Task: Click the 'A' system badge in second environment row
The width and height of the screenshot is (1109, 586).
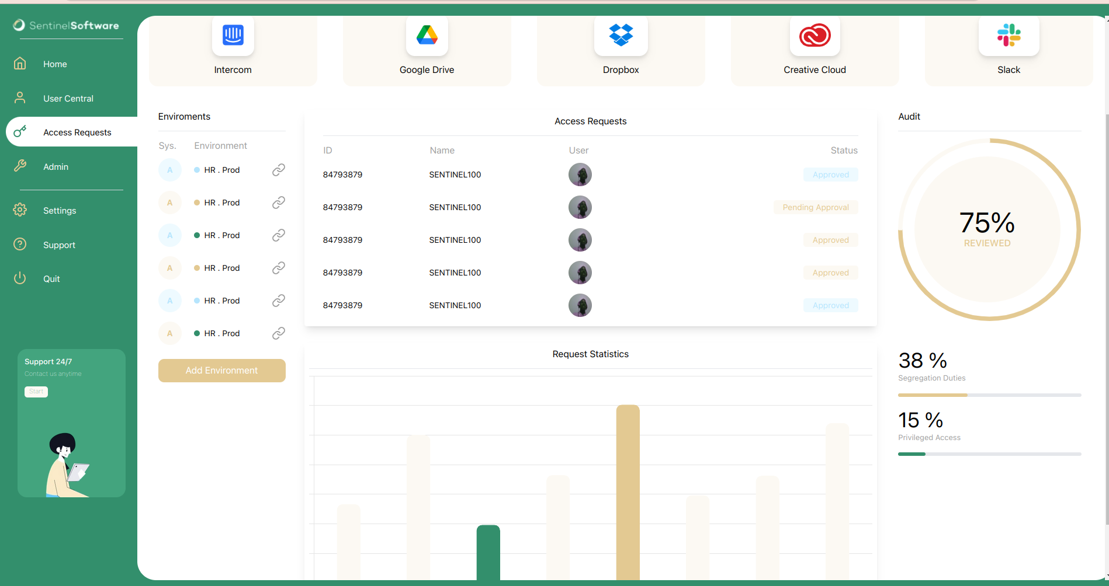Action: (170, 203)
